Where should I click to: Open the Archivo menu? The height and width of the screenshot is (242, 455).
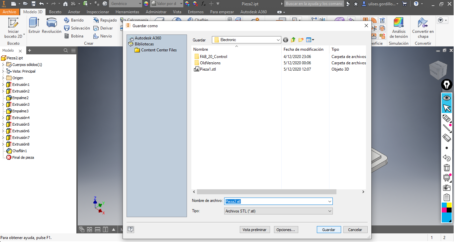(x=9, y=12)
